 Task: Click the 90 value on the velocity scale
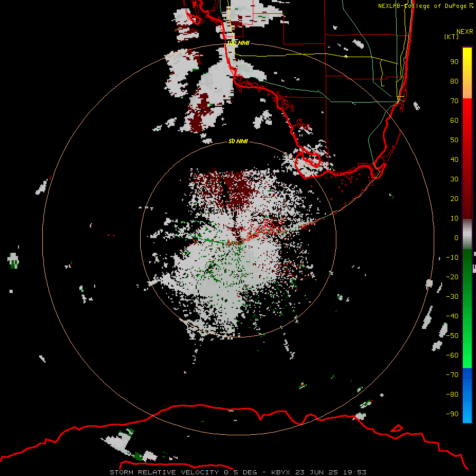(454, 62)
